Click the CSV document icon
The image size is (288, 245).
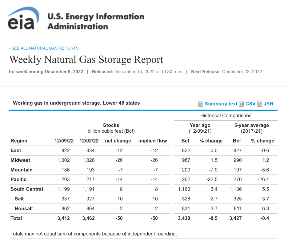coord(242,104)
